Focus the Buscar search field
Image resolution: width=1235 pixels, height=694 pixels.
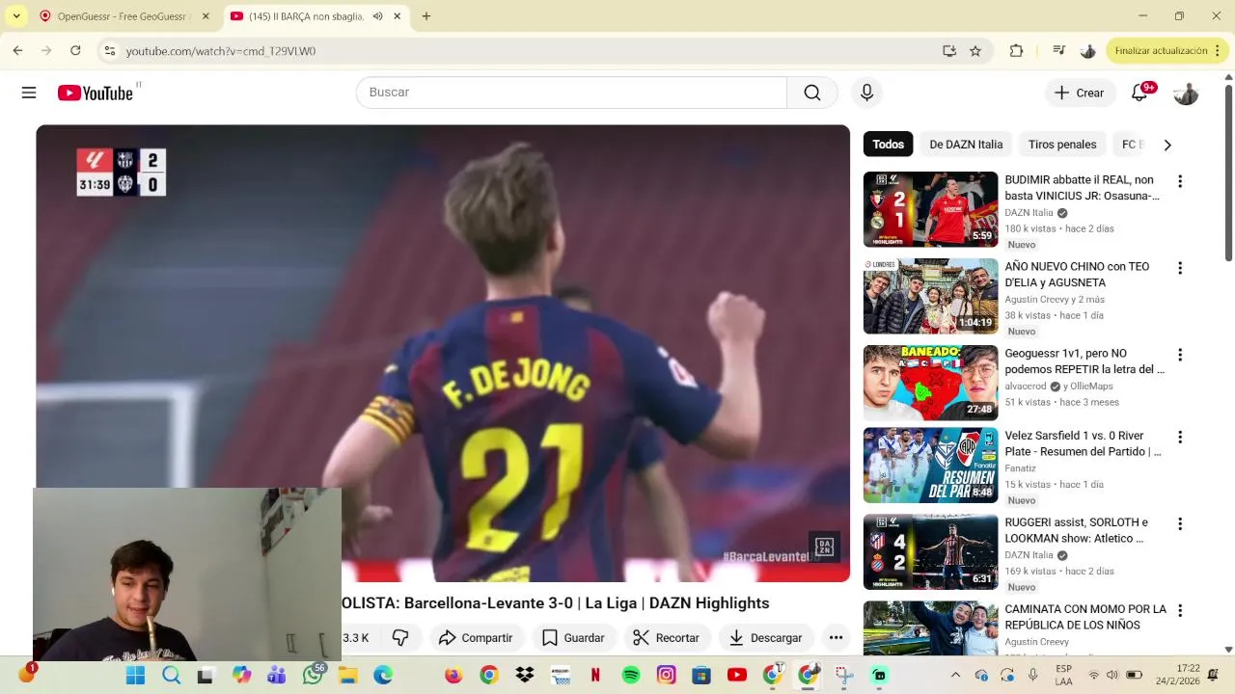coord(571,93)
